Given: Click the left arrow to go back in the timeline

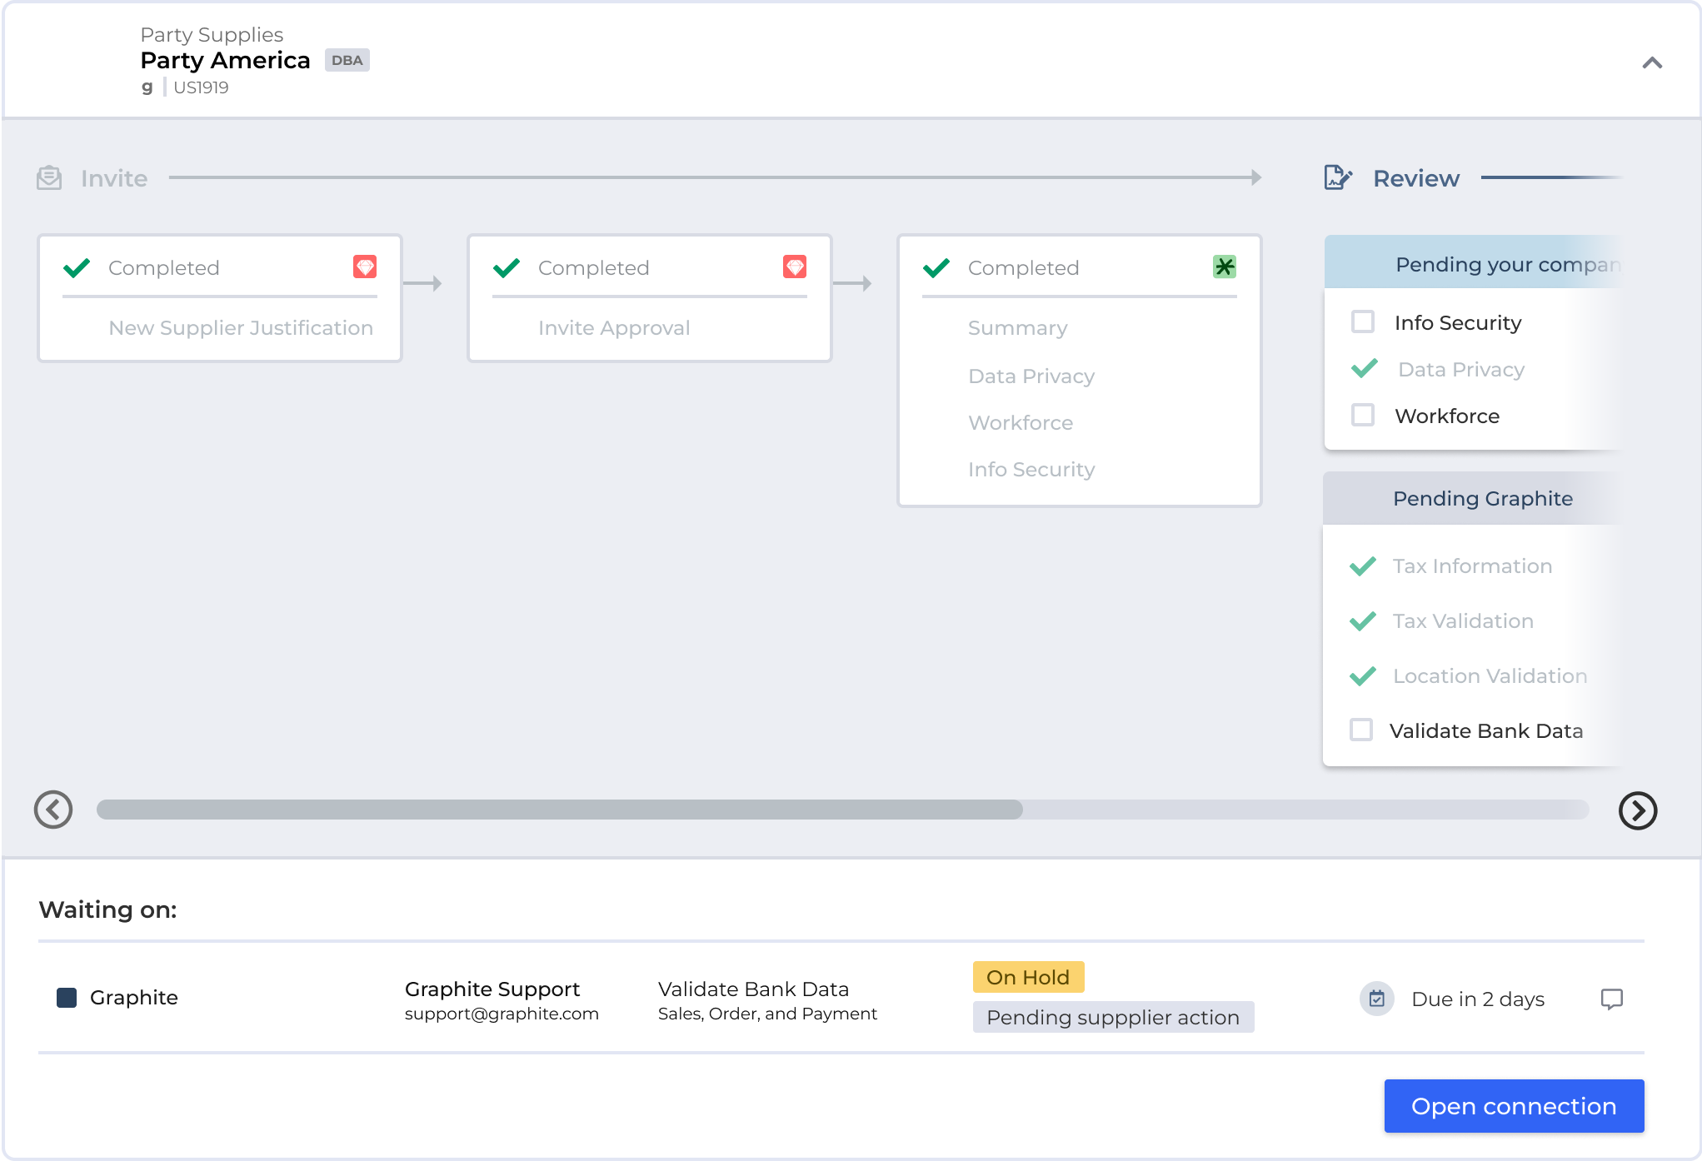Looking at the screenshot, I should click(x=53, y=809).
